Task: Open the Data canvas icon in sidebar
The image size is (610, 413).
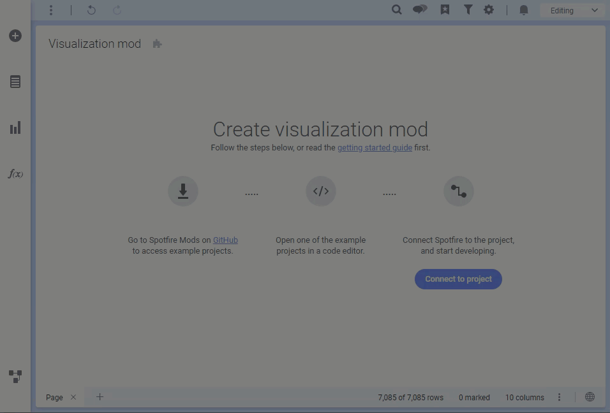Action: tap(15, 376)
